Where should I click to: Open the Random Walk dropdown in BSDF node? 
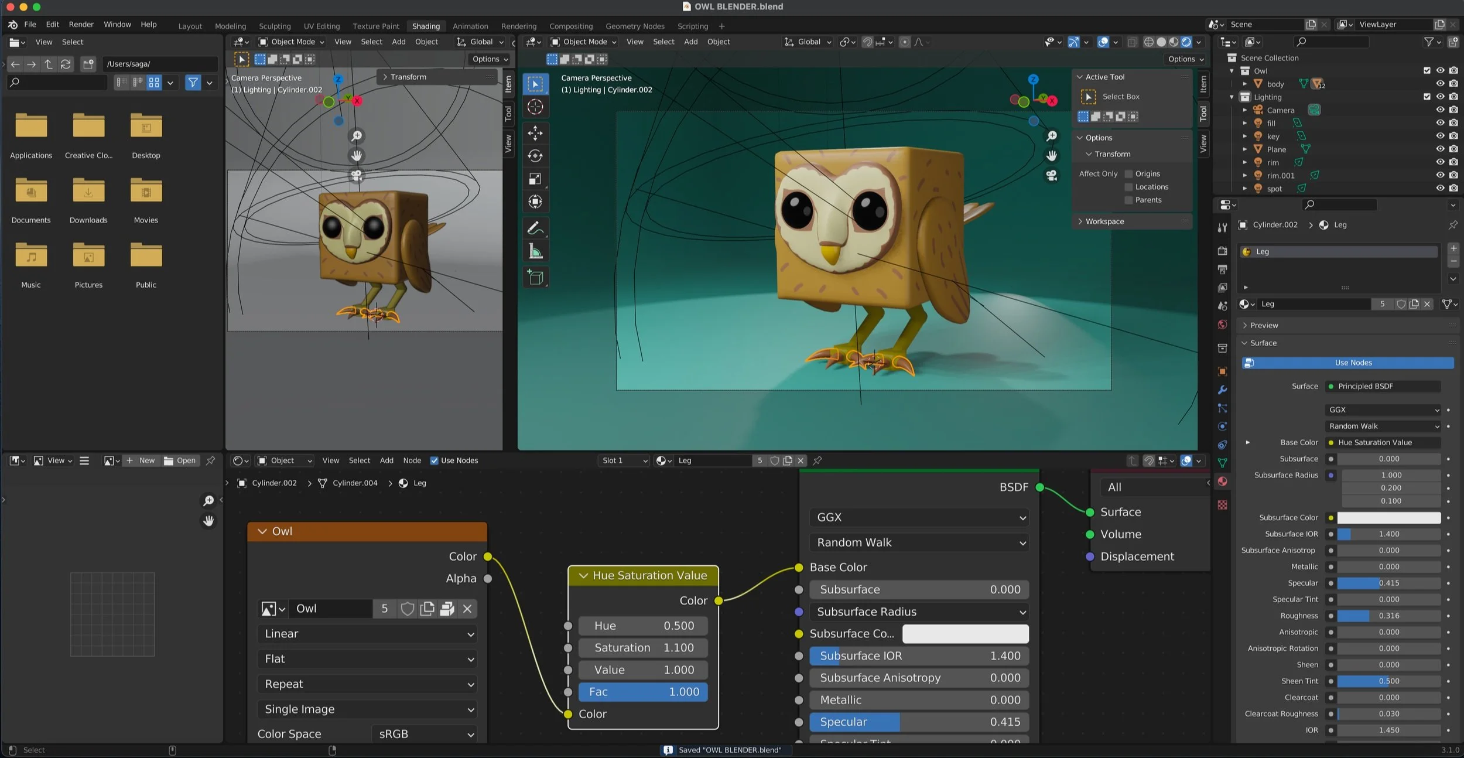(x=919, y=543)
